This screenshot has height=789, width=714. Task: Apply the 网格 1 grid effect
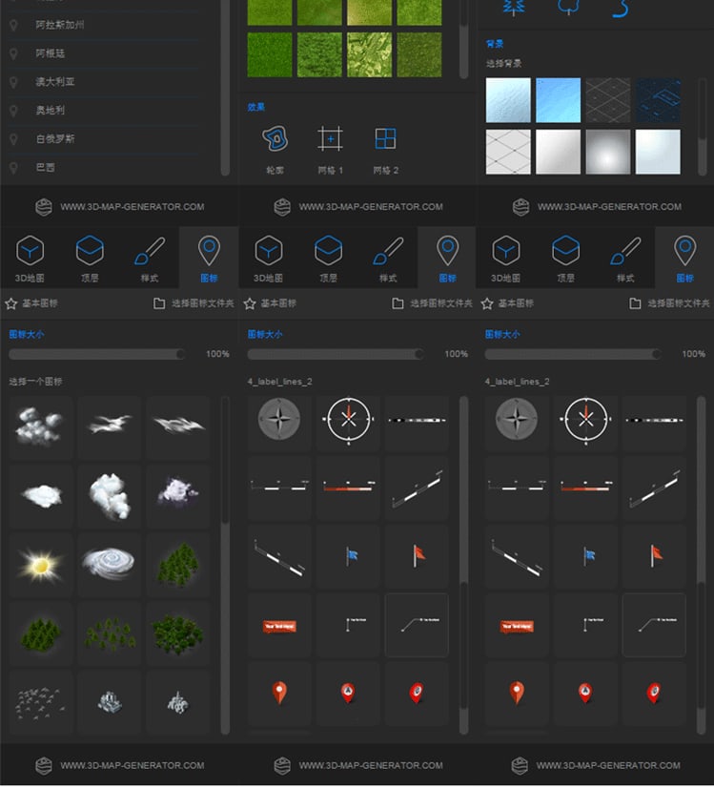click(331, 139)
